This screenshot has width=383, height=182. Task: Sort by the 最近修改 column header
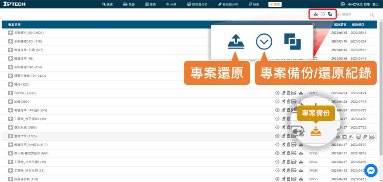pyautogui.click(x=358, y=25)
